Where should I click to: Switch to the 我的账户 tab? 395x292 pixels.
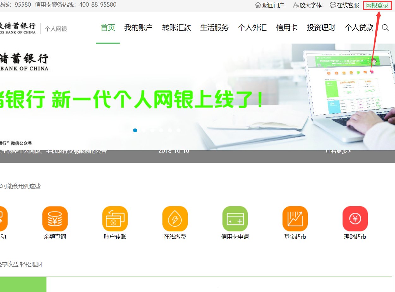coord(138,27)
